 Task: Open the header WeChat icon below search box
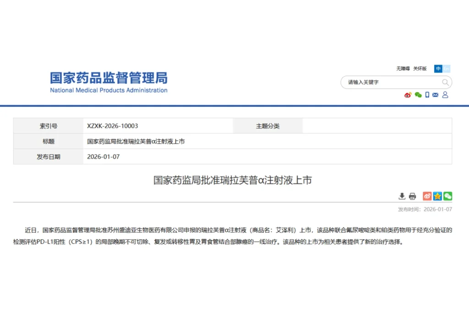click(x=418, y=95)
